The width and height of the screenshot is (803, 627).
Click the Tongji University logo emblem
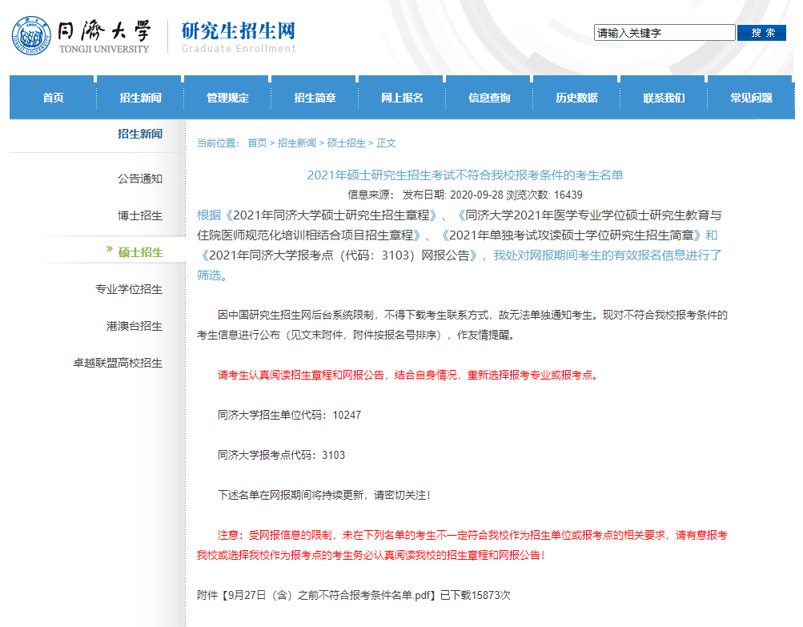pyautogui.click(x=31, y=36)
